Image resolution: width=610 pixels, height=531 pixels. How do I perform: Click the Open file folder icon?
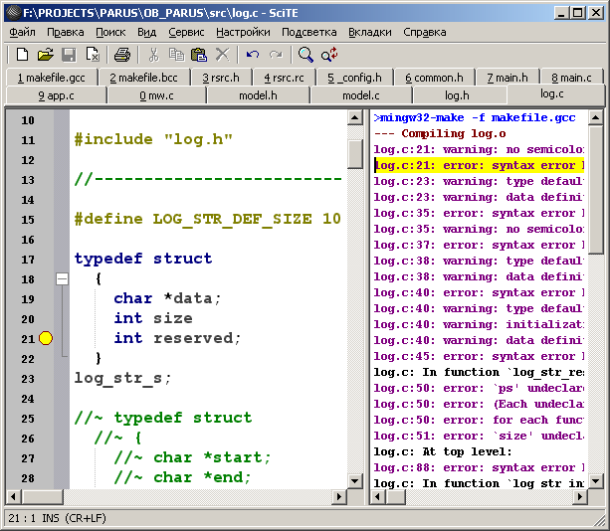(46, 55)
